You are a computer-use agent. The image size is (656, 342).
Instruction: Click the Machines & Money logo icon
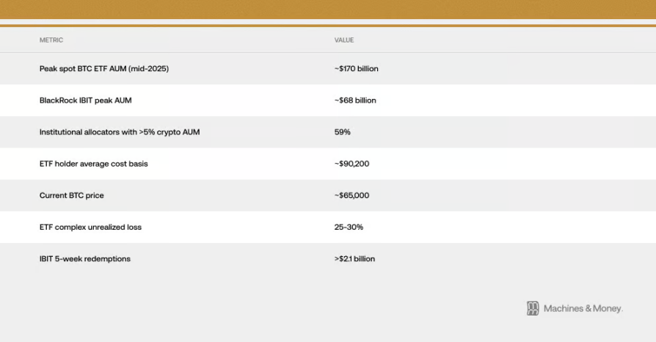tap(533, 308)
